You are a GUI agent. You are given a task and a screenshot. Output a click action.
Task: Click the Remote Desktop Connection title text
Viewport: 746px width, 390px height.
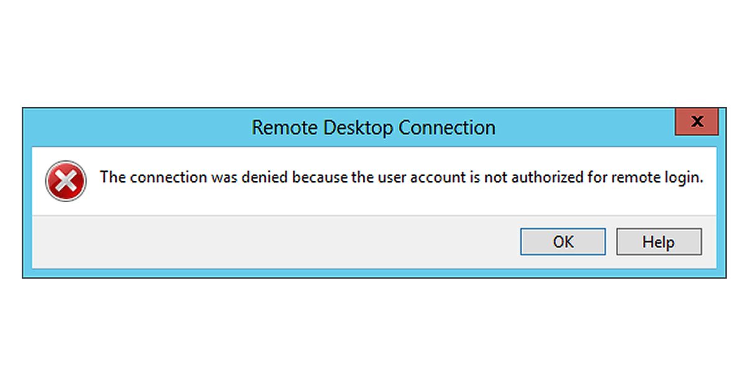pyautogui.click(x=373, y=128)
